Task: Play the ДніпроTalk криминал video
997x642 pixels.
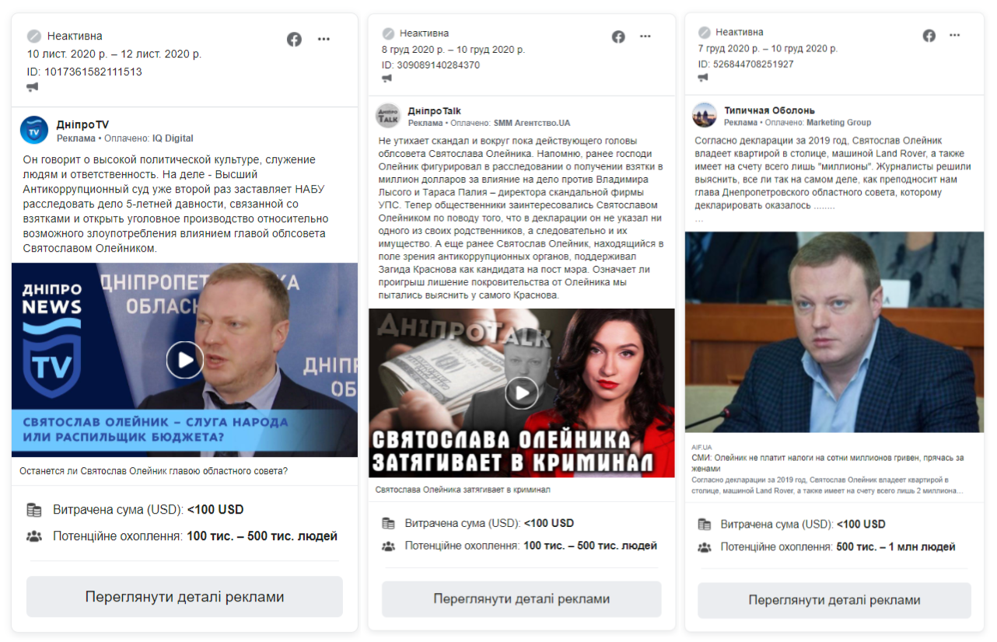Action: pyautogui.click(x=522, y=393)
